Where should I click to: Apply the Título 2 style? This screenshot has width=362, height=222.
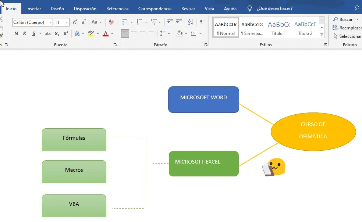click(x=305, y=28)
